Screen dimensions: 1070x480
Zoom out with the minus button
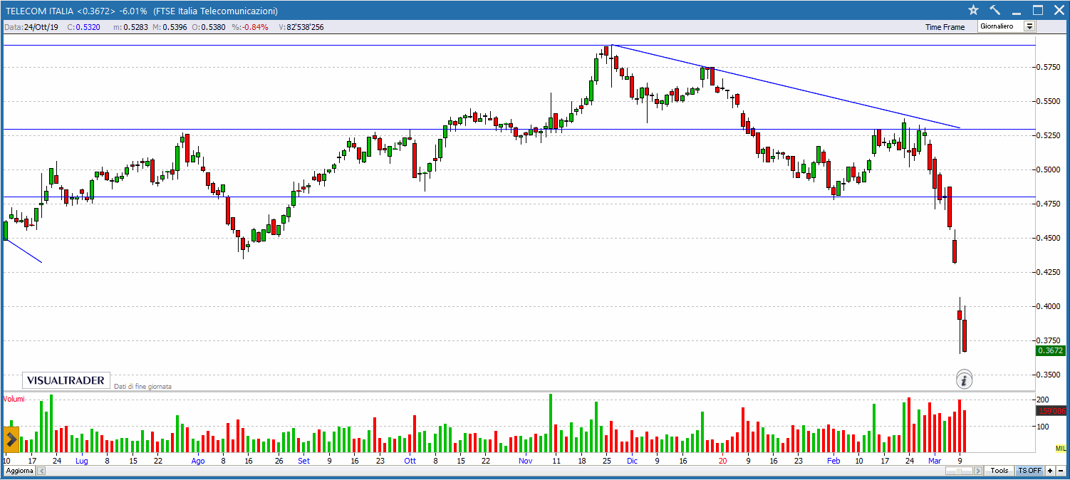[x=1061, y=471]
